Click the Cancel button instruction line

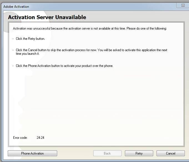92,52
